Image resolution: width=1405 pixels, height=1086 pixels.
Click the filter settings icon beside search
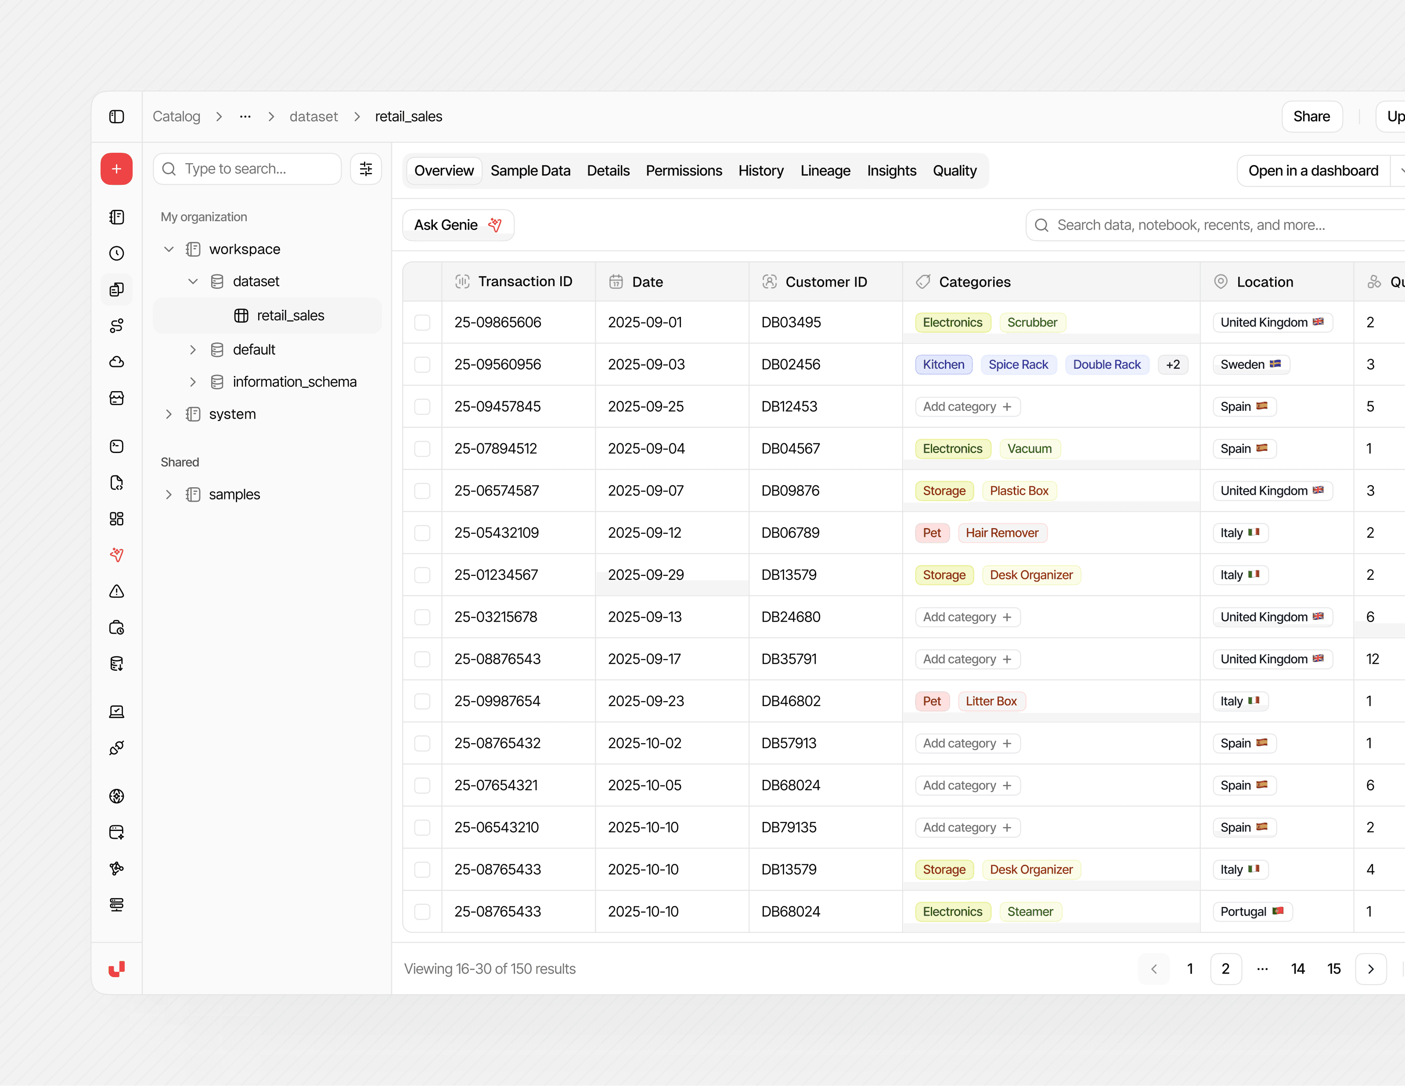point(366,169)
